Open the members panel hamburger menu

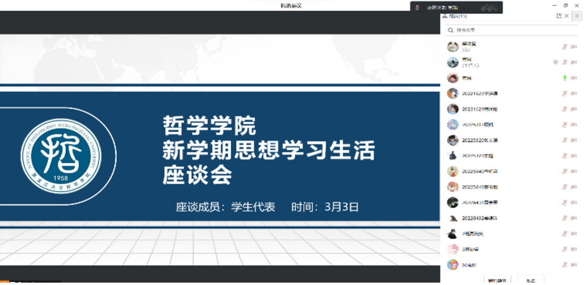click(x=577, y=16)
